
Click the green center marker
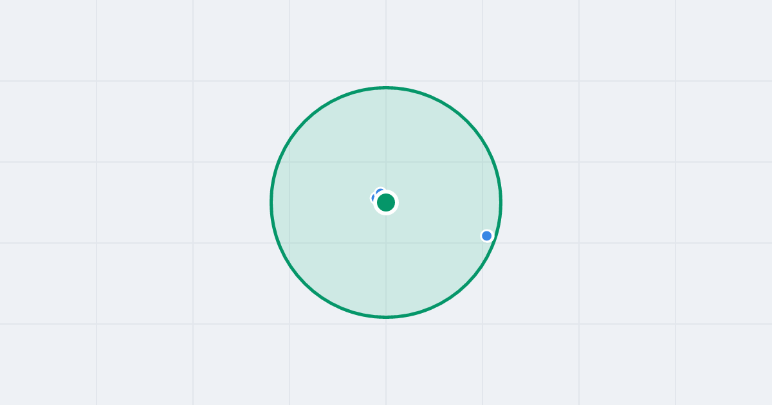click(x=386, y=203)
